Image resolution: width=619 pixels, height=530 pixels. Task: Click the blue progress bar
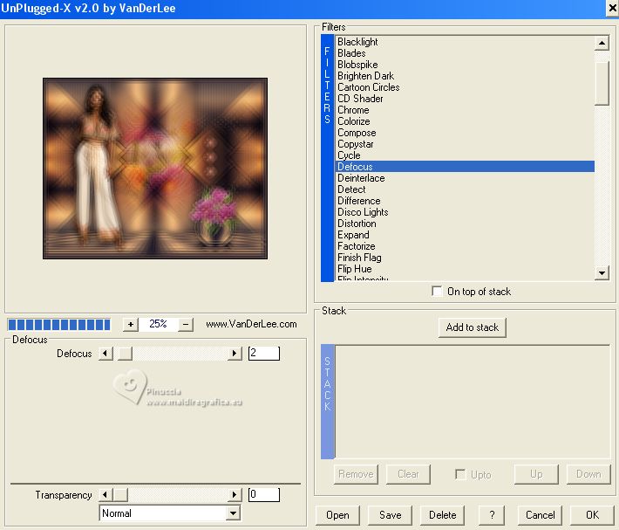click(59, 325)
